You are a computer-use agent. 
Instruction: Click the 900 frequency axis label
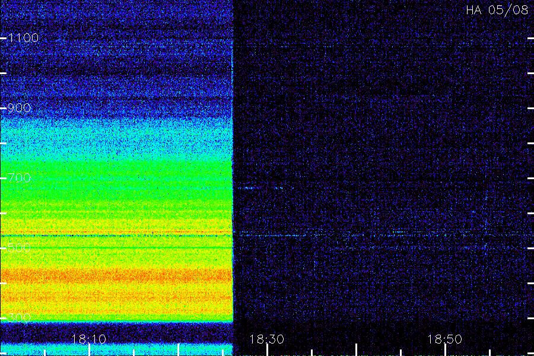19,108
